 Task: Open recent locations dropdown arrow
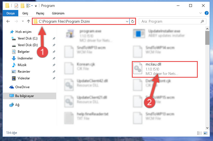(23, 21)
